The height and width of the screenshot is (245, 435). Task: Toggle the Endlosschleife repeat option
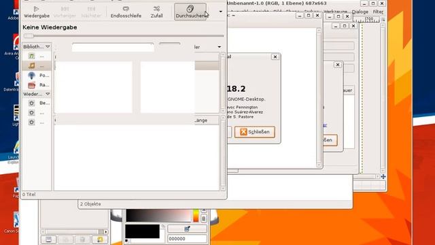[x=126, y=12]
